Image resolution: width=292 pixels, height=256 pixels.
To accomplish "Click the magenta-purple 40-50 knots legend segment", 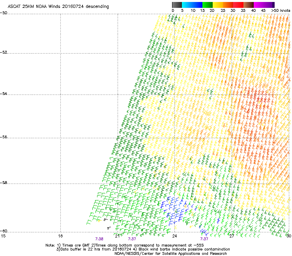I will 264,5.
